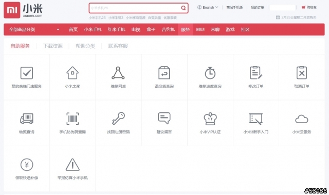The image size is (329, 195).
Task: Open the 预约亲临门店服务 checkmark icon
Action: (27, 73)
